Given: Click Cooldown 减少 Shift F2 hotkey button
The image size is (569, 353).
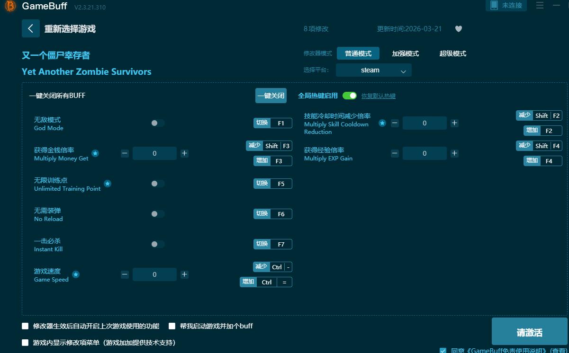Looking at the screenshot, I should click(539, 115).
